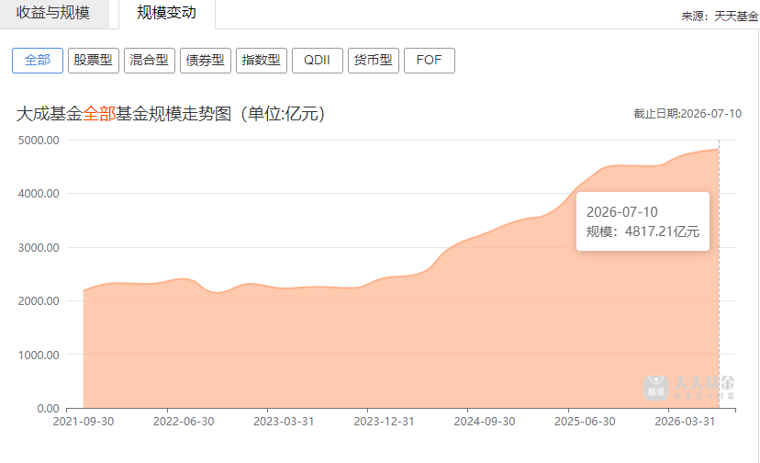
Task: Click the 4000.00 y-axis label
Action: (x=39, y=194)
